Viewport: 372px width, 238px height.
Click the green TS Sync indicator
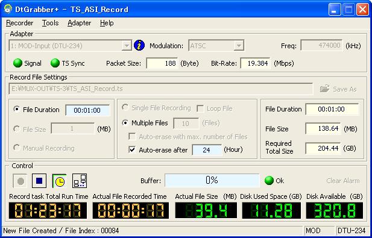point(55,63)
